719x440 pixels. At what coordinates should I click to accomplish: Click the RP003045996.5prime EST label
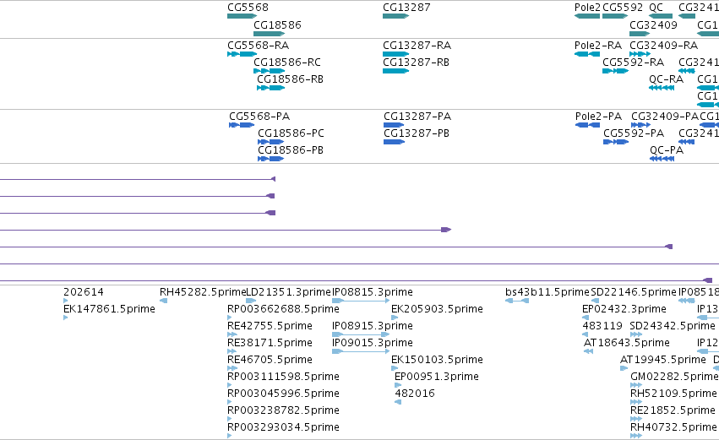point(283,394)
